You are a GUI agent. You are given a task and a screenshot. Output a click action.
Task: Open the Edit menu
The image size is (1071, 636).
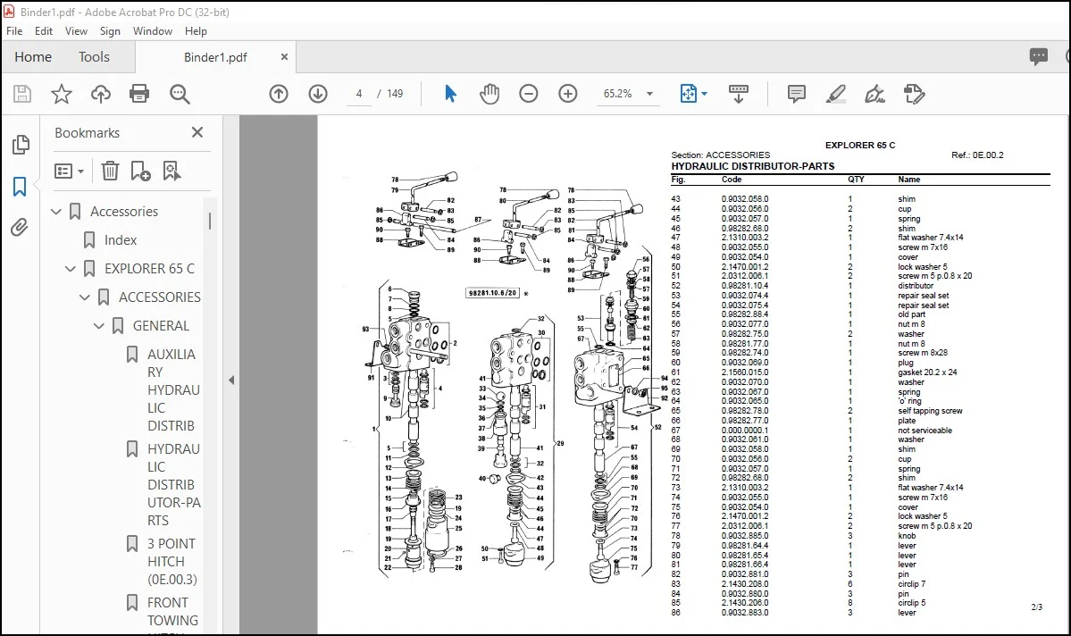(44, 31)
